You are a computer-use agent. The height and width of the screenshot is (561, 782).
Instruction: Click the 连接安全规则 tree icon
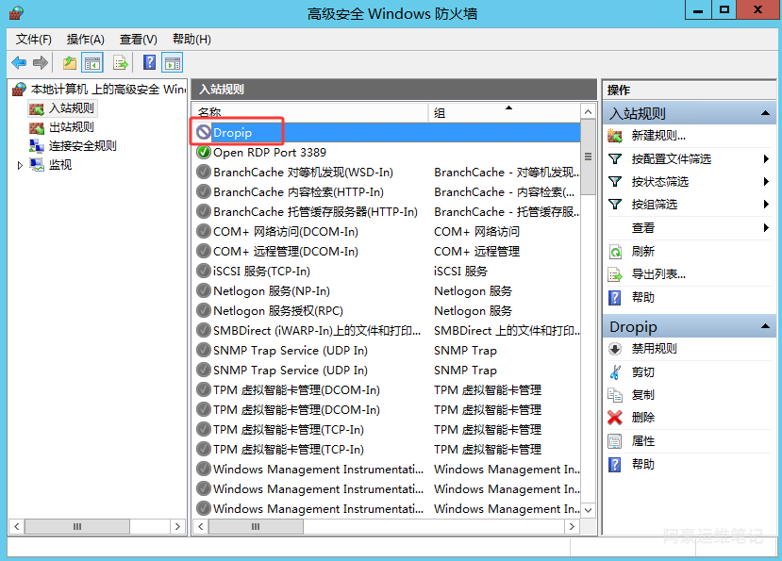[37, 145]
